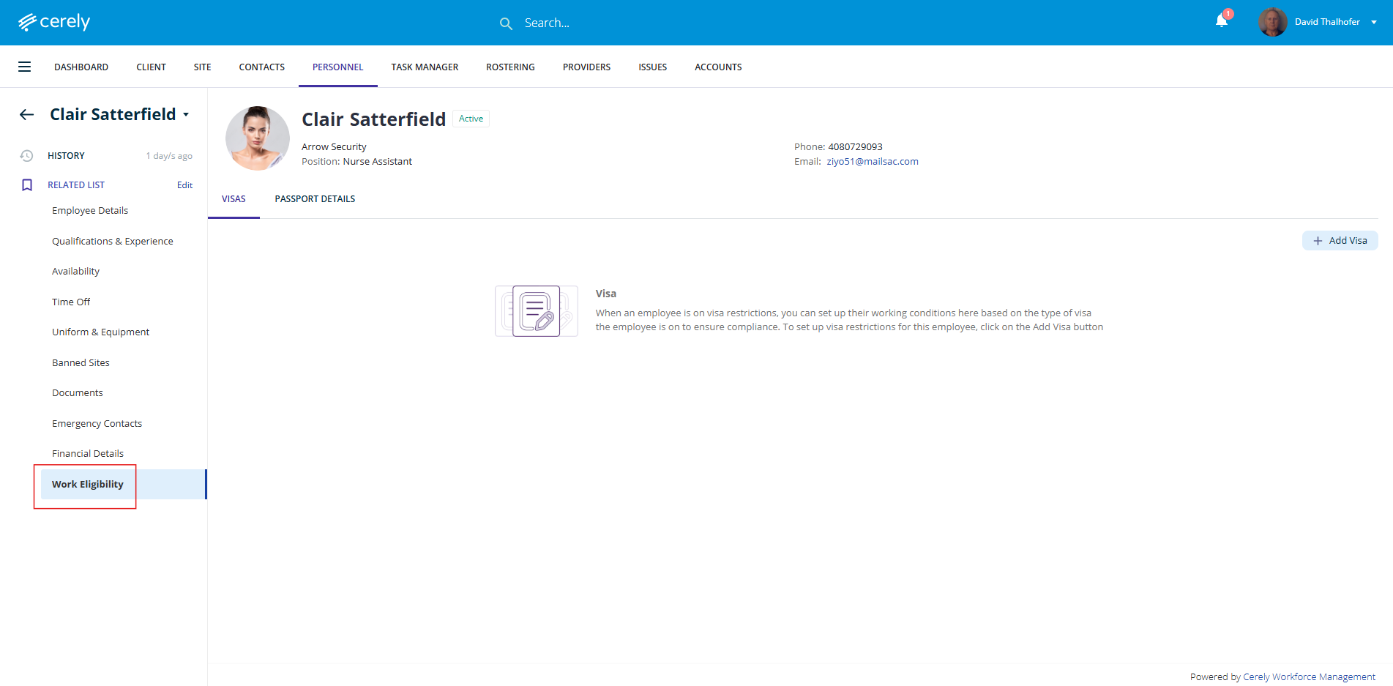Click the back arrow icon
Screen dimensions: 1393x686
(x=27, y=115)
